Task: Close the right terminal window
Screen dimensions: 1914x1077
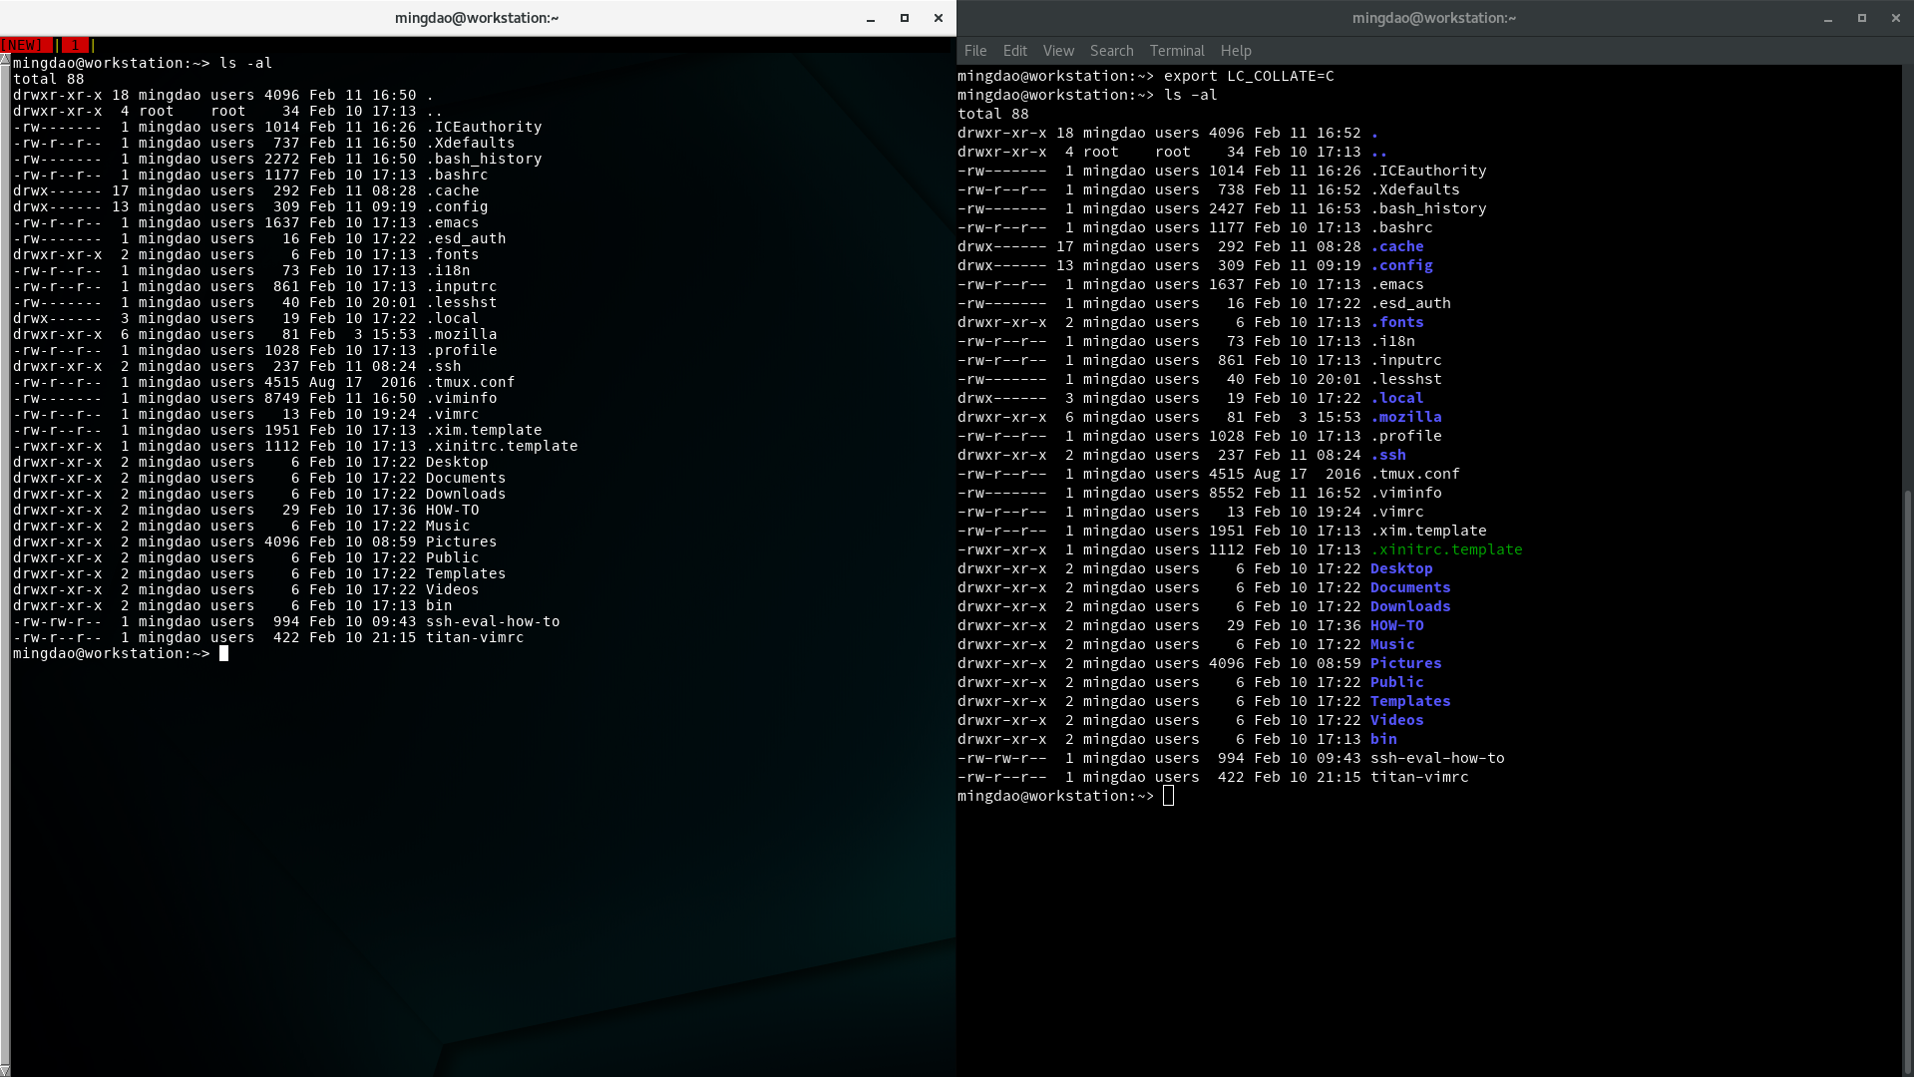Action: (x=1896, y=18)
